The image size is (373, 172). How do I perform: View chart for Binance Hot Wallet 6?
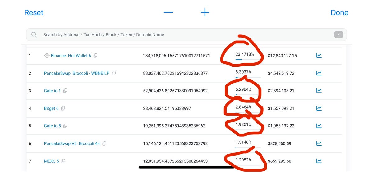pos(319,56)
